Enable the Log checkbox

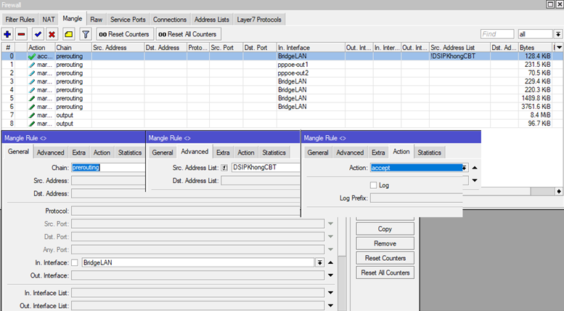point(373,185)
